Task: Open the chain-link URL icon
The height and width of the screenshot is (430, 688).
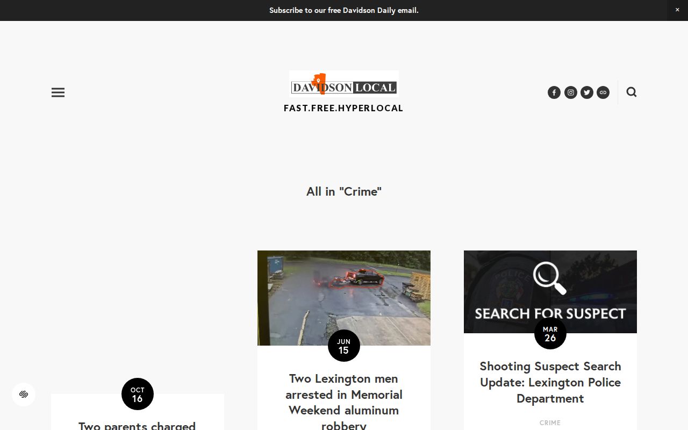Action: (x=603, y=92)
